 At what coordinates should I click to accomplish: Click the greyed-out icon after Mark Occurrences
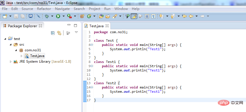pyautogui.click(x=140, y=16)
